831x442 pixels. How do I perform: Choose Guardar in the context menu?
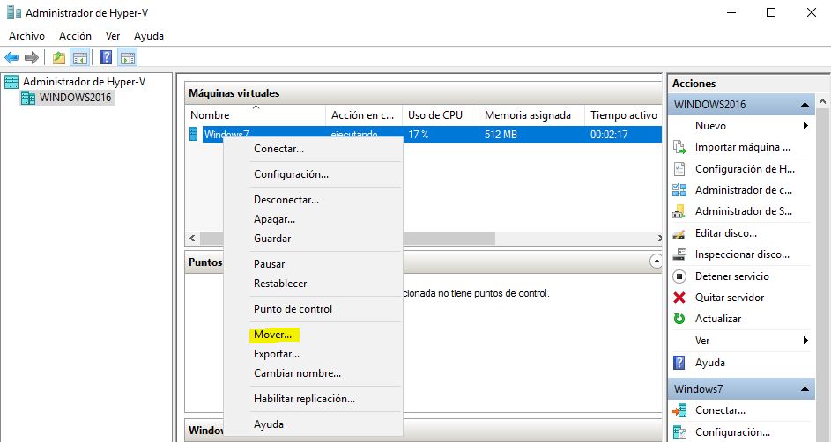coord(313,239)
